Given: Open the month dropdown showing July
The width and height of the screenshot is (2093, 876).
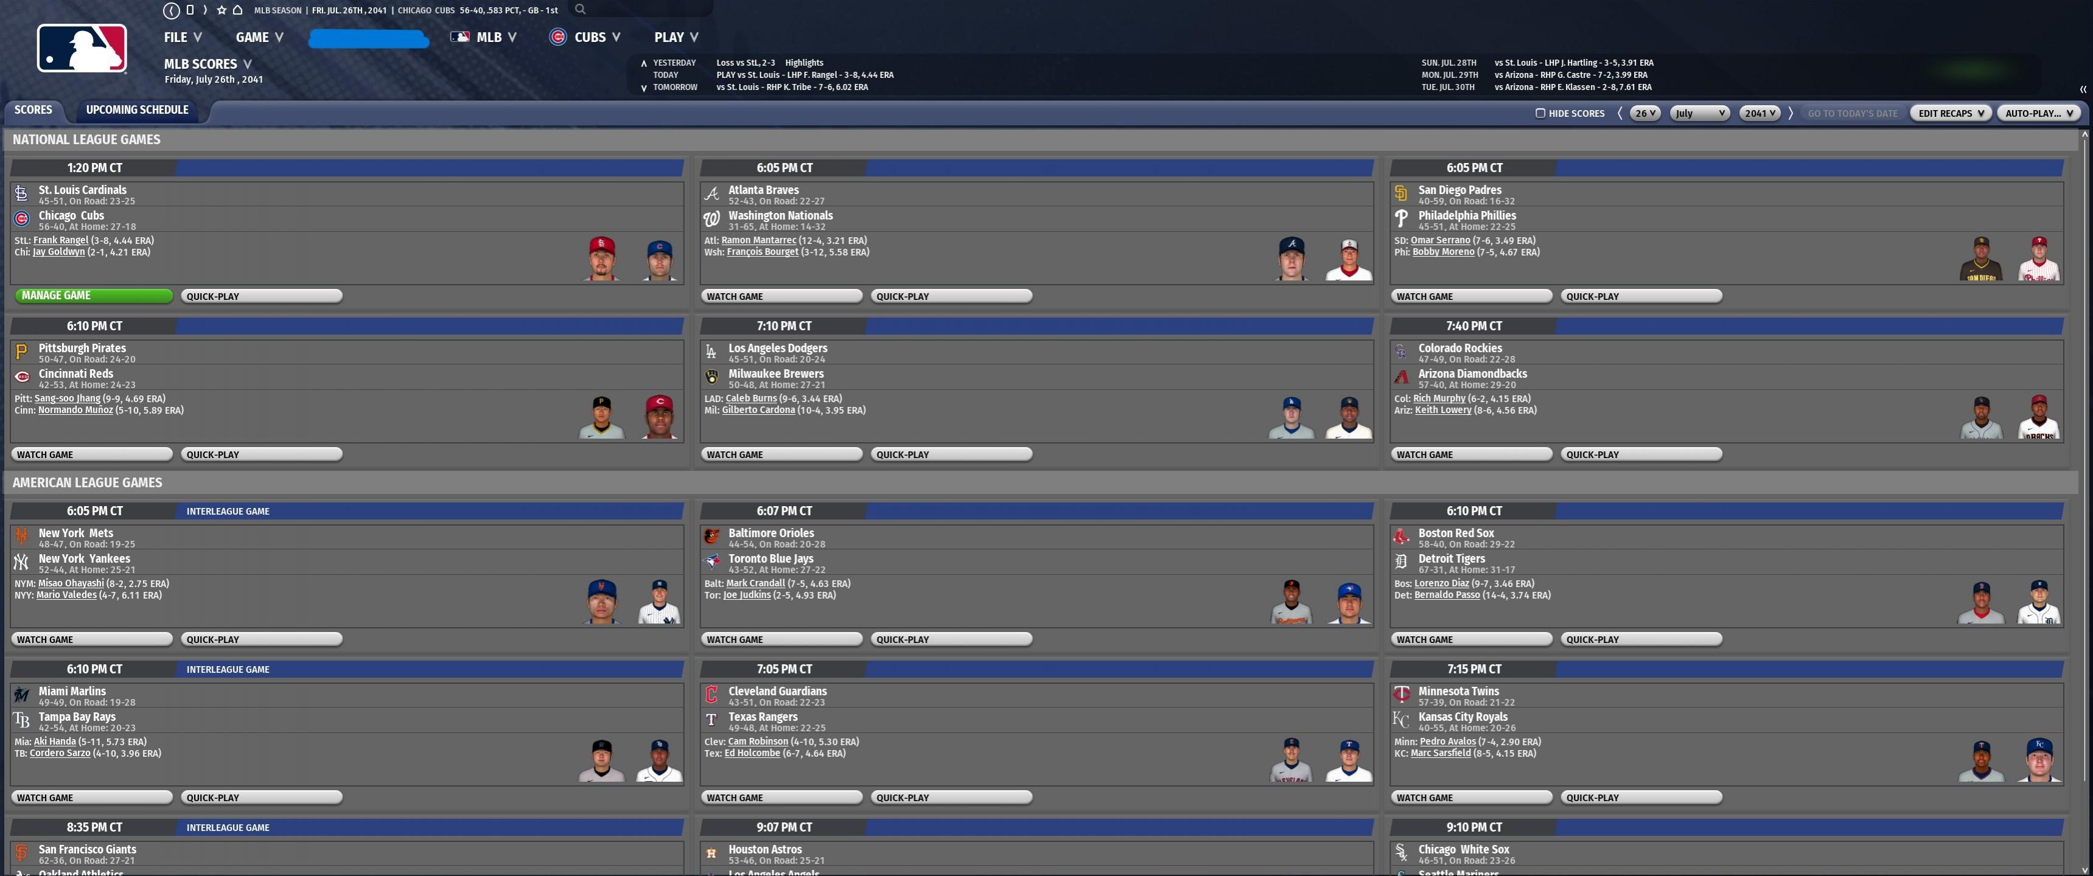Looking at the screenshot, I should 1700,113.
